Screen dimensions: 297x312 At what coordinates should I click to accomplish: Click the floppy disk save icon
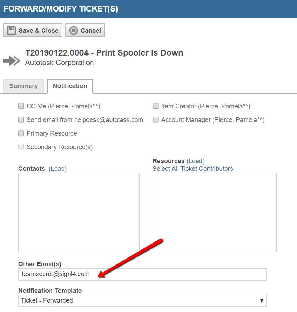pos(11,30)
